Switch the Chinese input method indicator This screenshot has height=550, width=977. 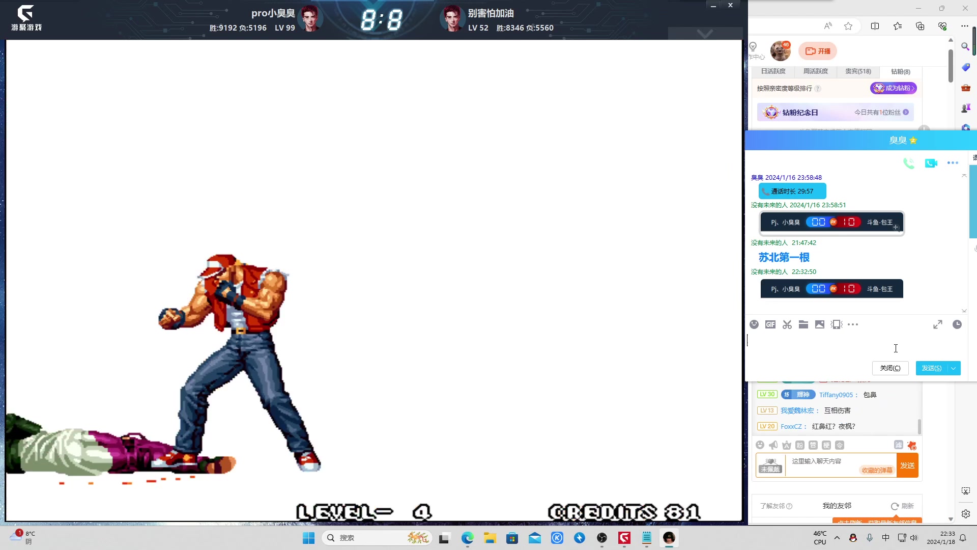pos(886,538)
